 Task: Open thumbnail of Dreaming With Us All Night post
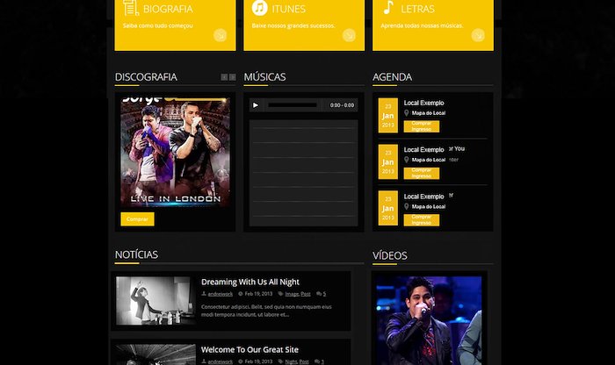click(156, 301)
